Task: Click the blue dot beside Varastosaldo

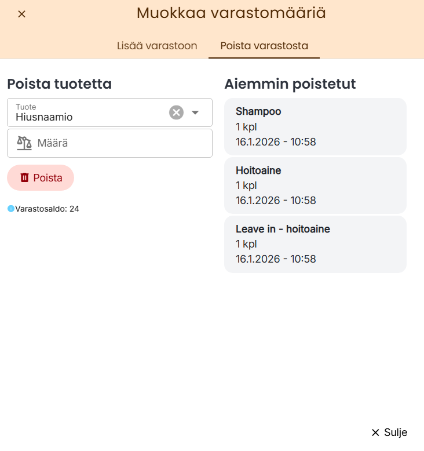Action: point(10,209)
